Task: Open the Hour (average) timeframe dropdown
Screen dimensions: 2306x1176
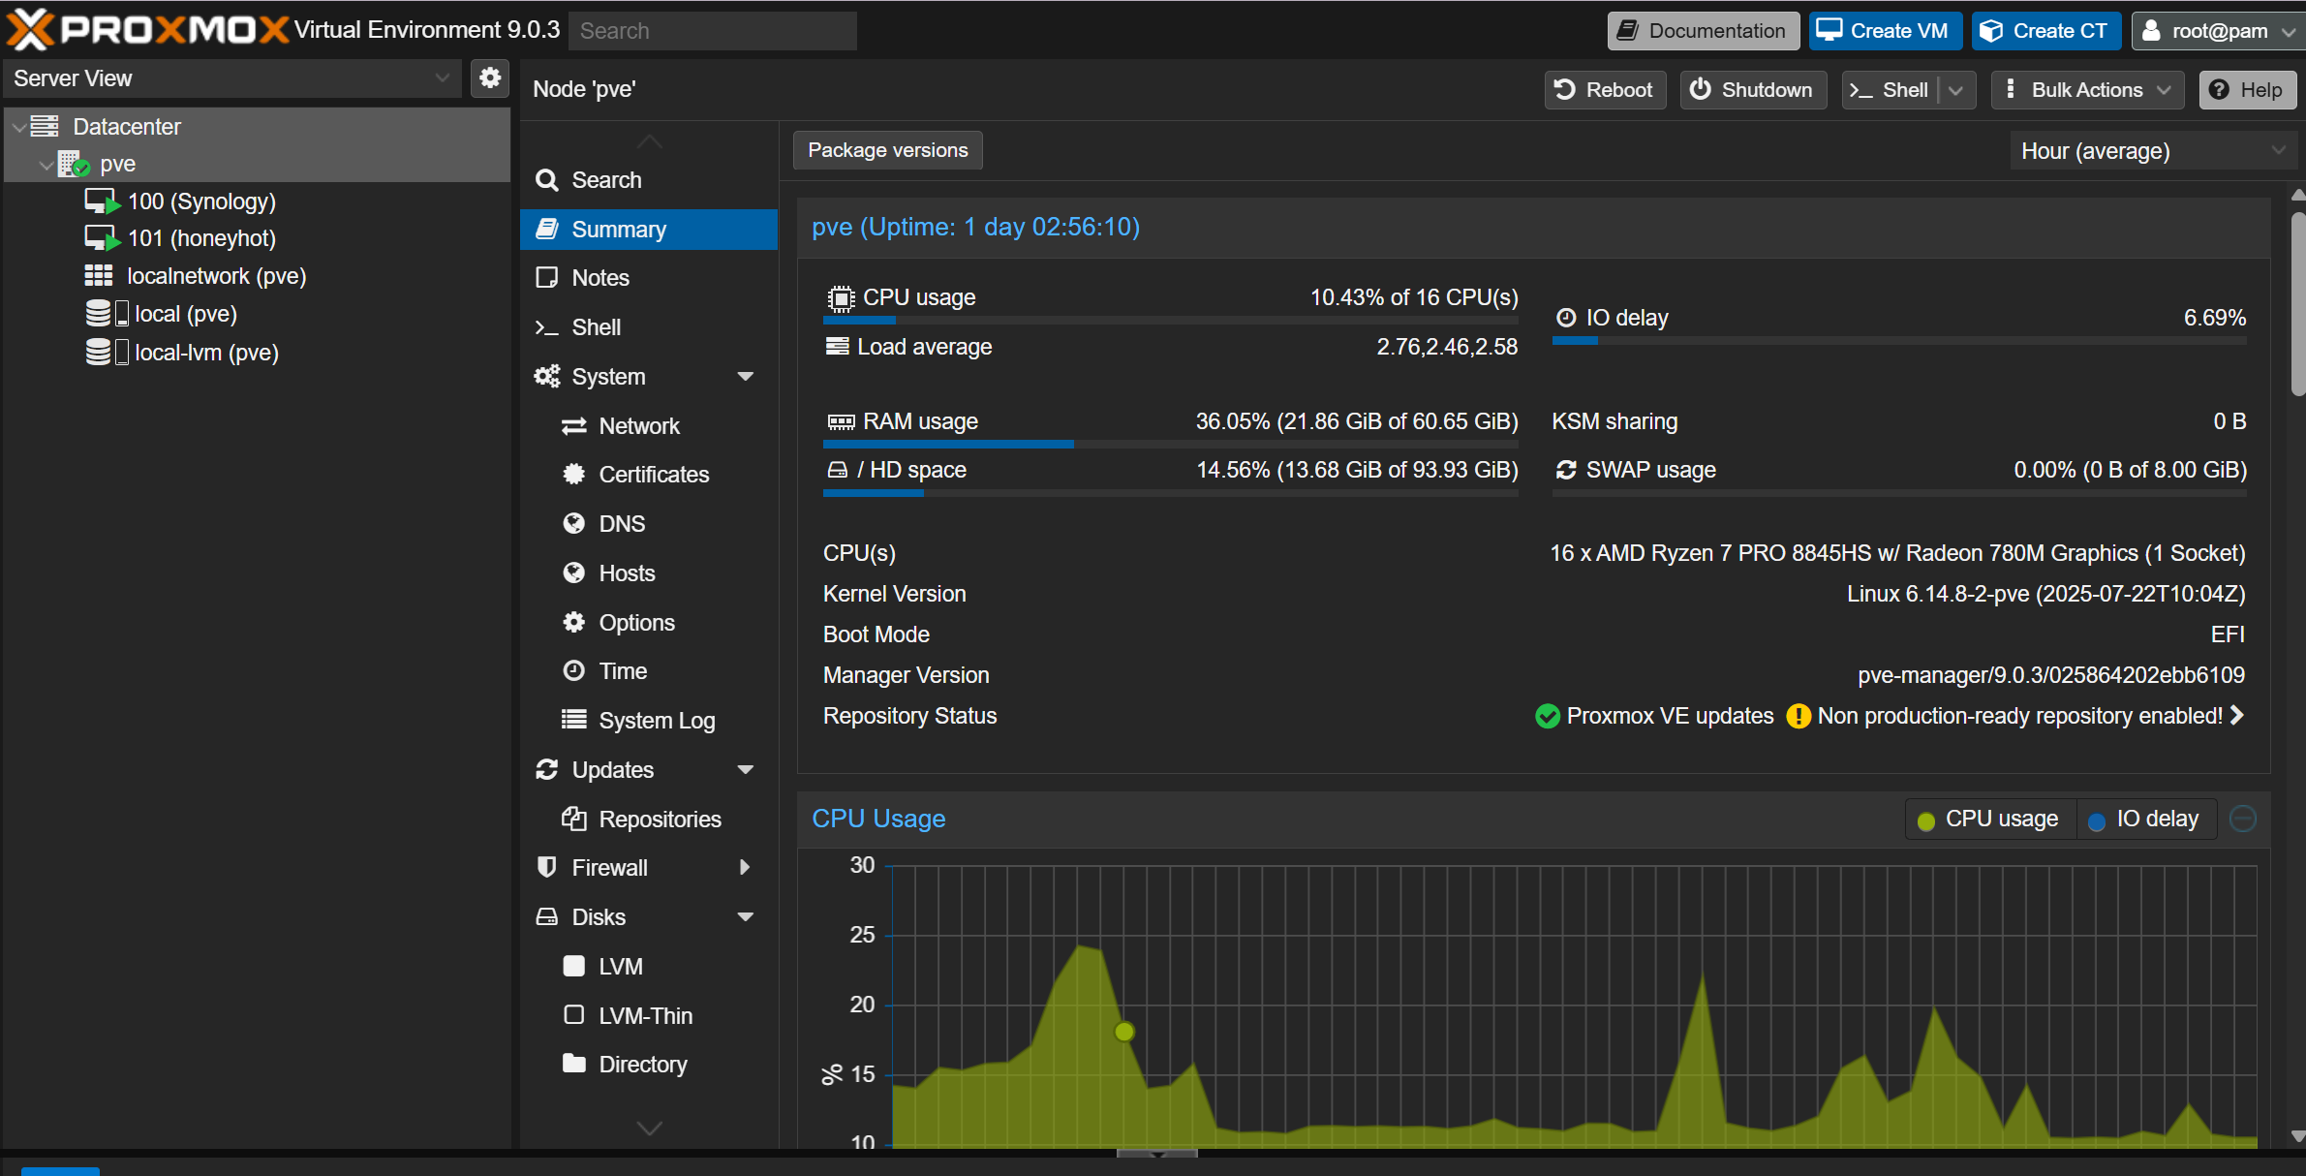Action: tap(2151, 151)
